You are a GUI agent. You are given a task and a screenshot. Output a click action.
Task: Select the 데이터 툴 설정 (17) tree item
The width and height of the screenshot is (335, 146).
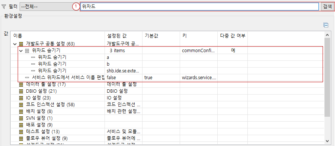[46, 84]
